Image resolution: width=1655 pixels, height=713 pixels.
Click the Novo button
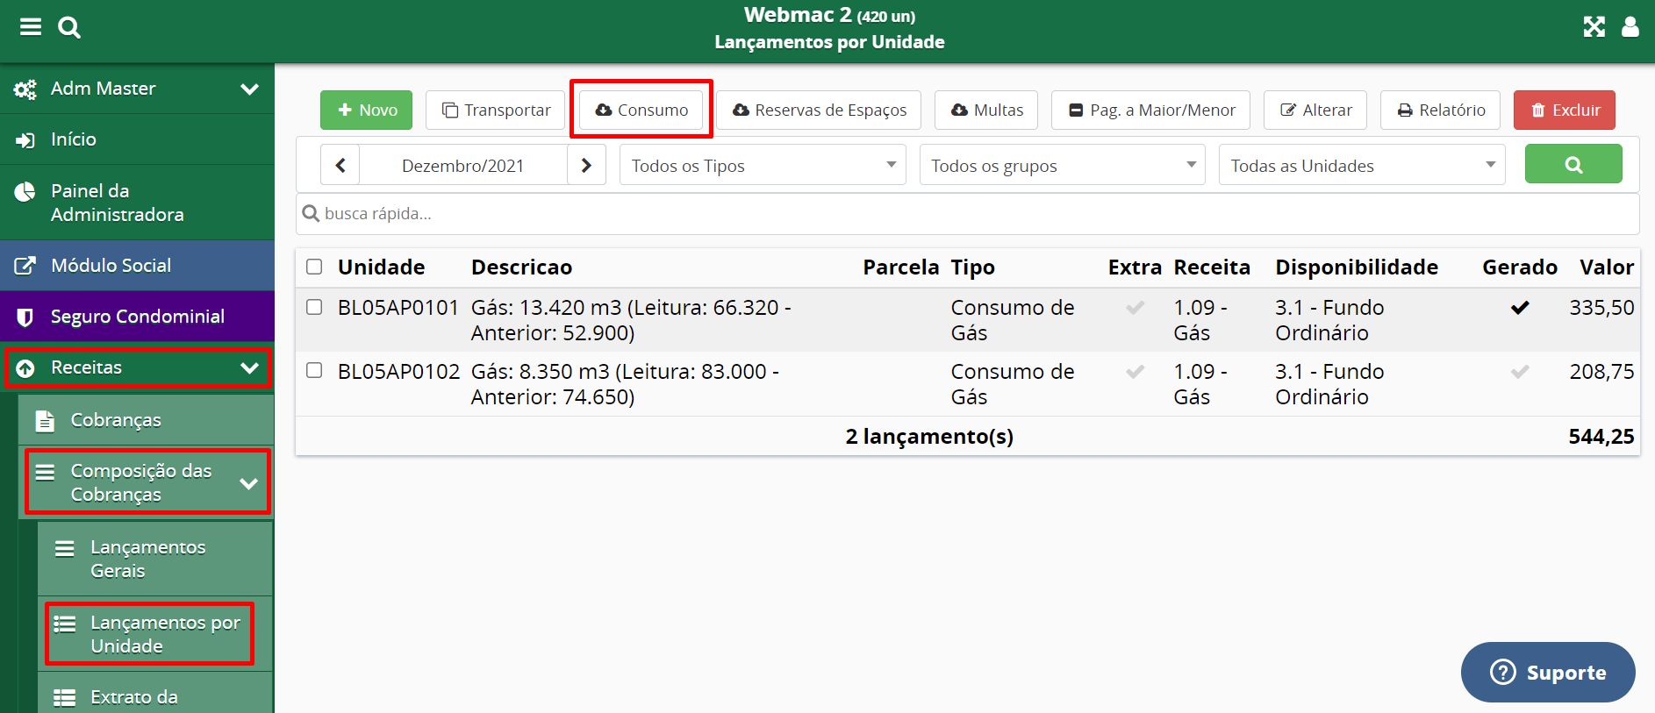pyautogui.click(x=366, y=111)
